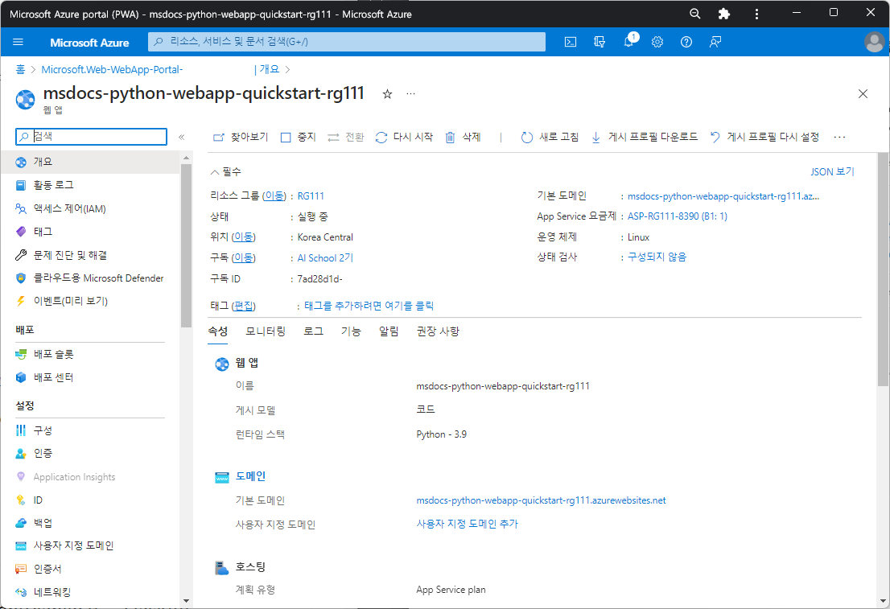Click the Microsoft Azure logo text
The image size is (890, 609).
click(89, 43)
